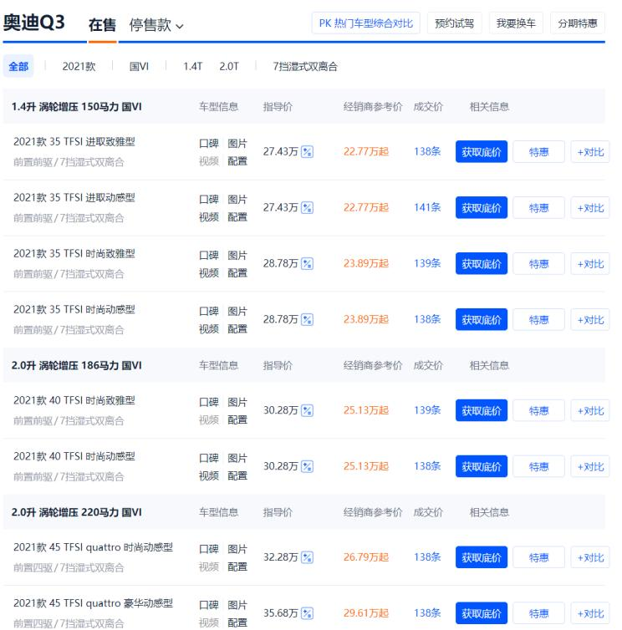
Task: Get lowest price for 35 TFSI 进取动感型
Action: tap(482, 208)
